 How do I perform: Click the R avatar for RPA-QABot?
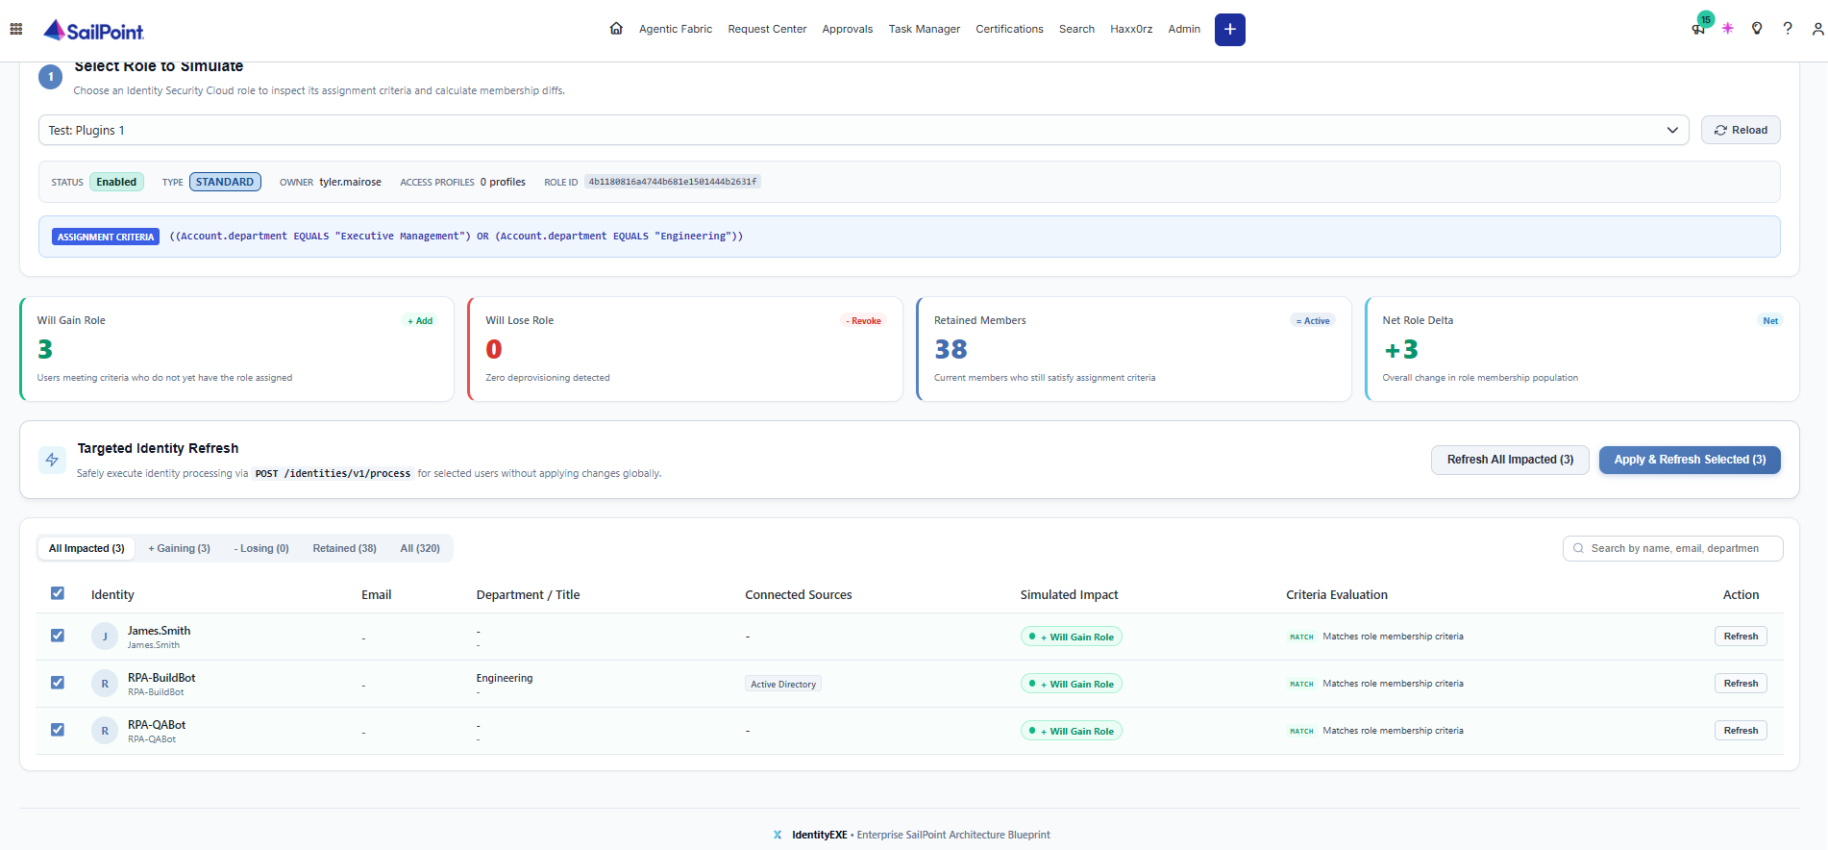[105, 731]
